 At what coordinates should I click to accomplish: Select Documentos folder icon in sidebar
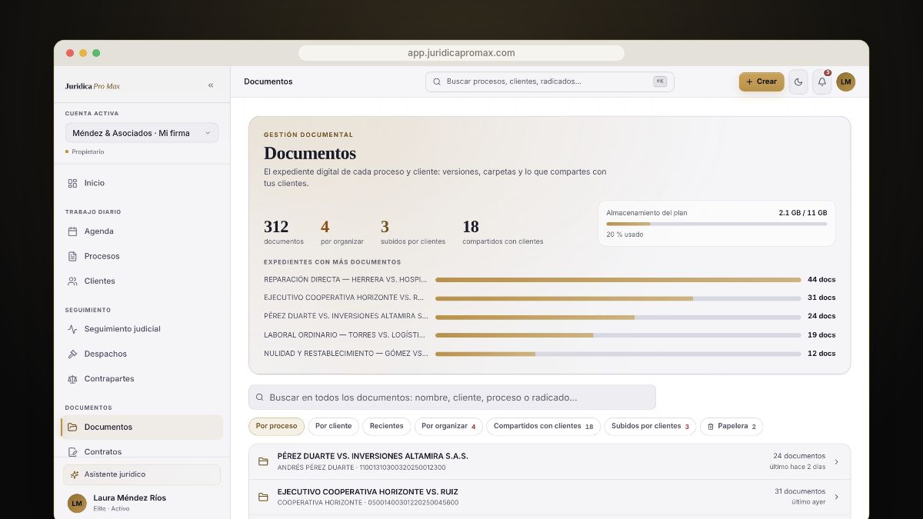[x=72, y=427]
